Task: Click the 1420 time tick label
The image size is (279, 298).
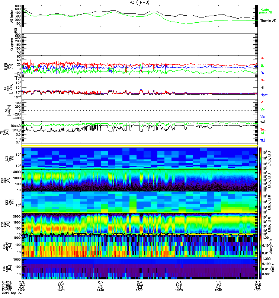Action: (x=61, y=290)
